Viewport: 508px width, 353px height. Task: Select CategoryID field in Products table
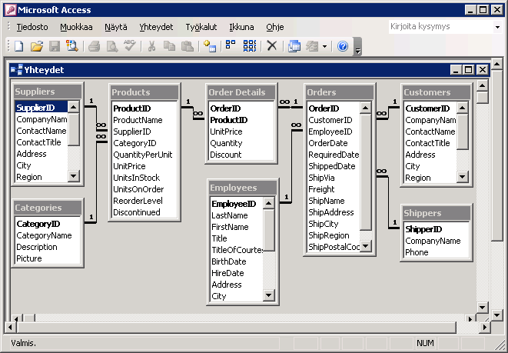144,143
